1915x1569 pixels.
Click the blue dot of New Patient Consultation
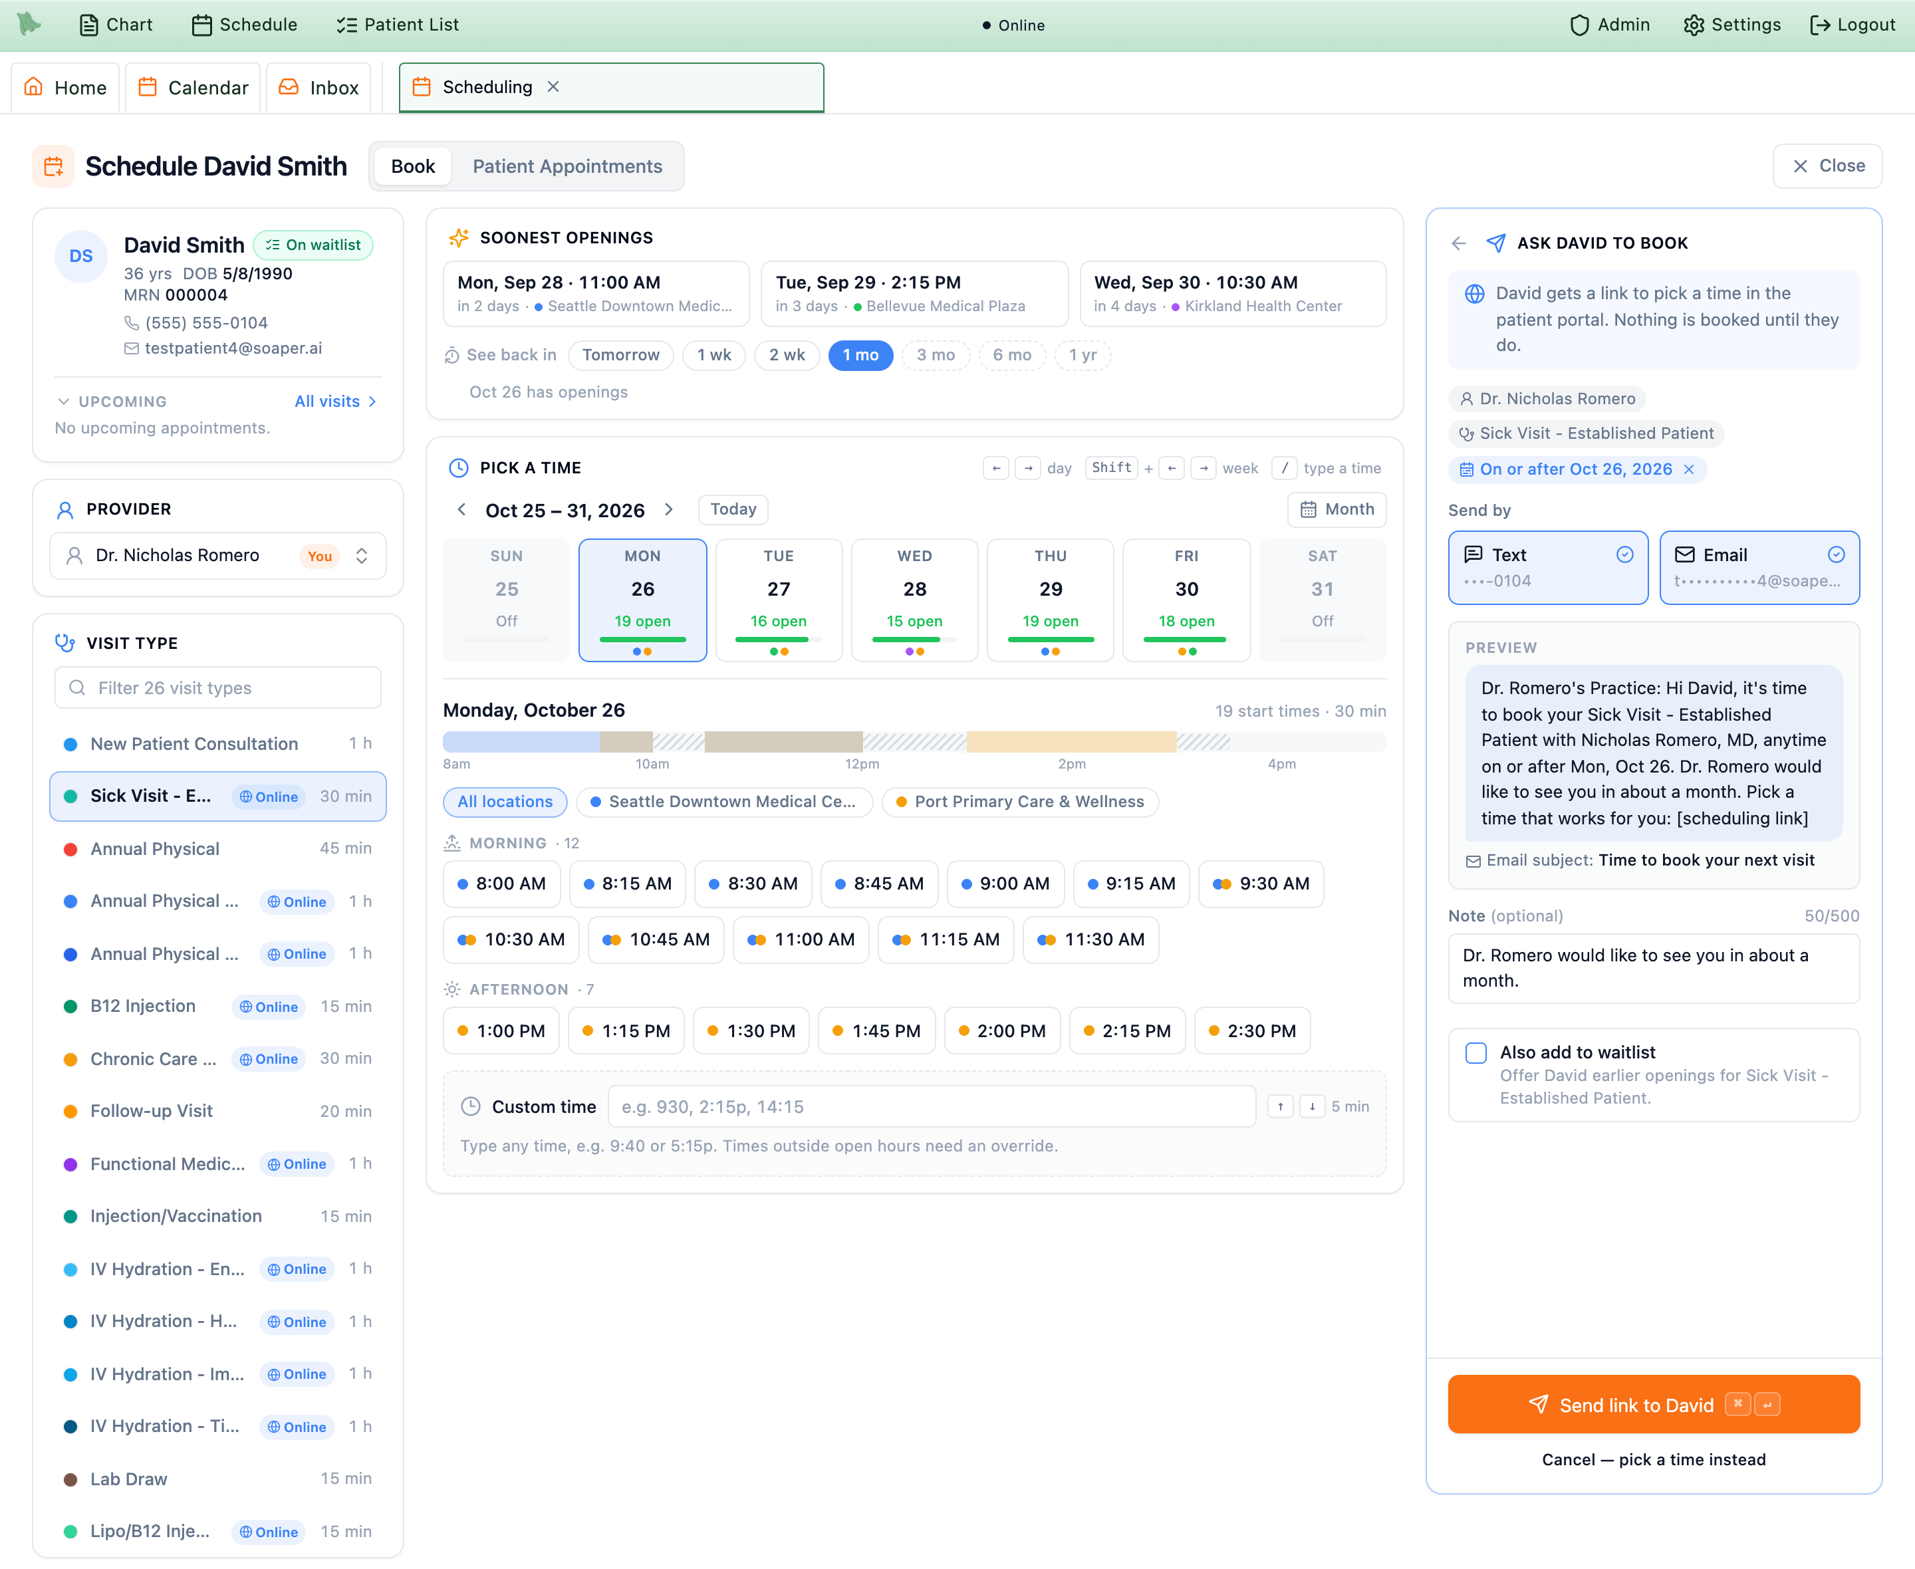pos(70,745)
